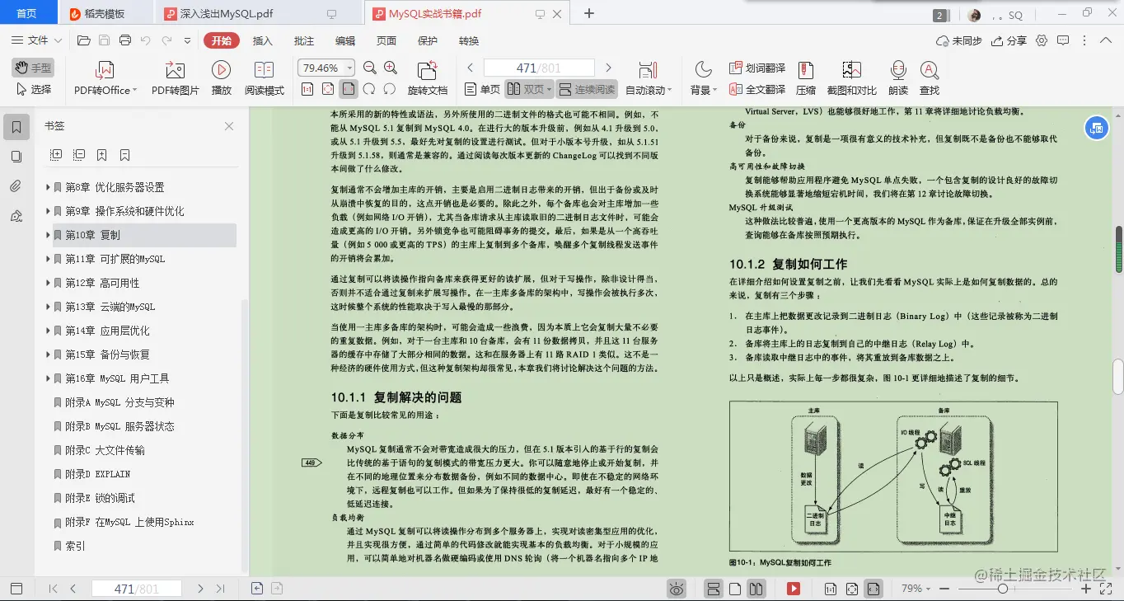Switch to the 转换 ribbon tab
The height and width of the screenshot is (601, 1124).
tap(469, 40)
